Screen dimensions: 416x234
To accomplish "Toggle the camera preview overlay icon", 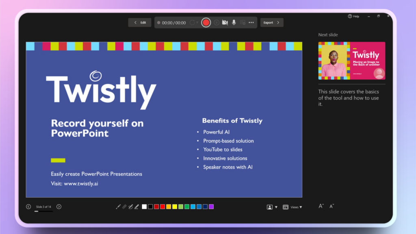I will tap(243, 23).
